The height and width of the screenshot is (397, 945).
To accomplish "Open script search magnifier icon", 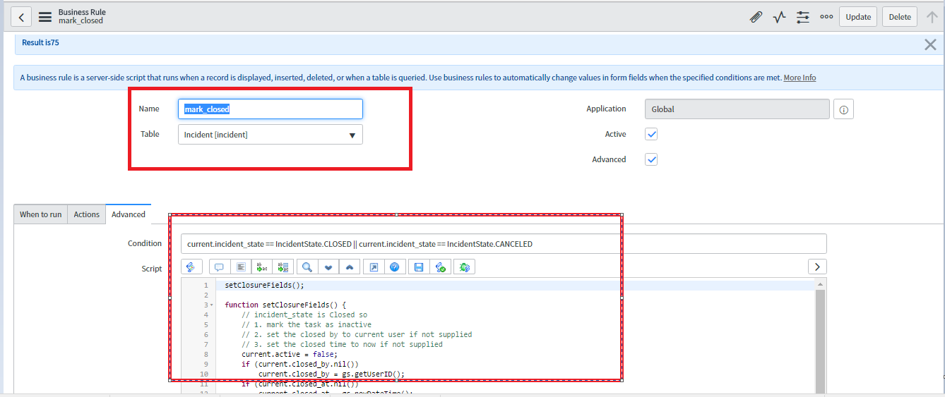I will [x=307, y=267].
